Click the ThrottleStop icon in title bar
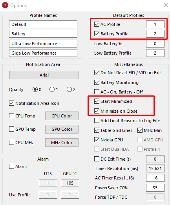 [x=5, y=5]
